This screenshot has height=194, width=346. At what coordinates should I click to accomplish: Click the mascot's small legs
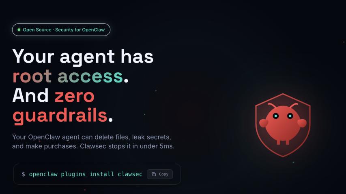[x=283, y=142]
